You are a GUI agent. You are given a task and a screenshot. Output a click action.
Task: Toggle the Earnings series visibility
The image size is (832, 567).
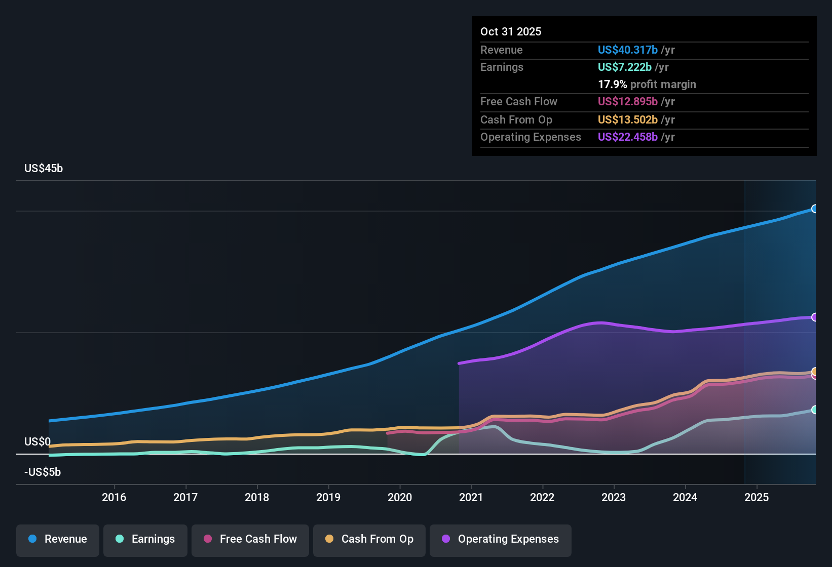145,540
